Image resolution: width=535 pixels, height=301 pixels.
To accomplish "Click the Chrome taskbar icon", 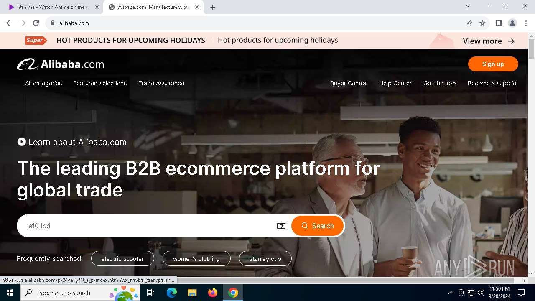I will (233, 293).
